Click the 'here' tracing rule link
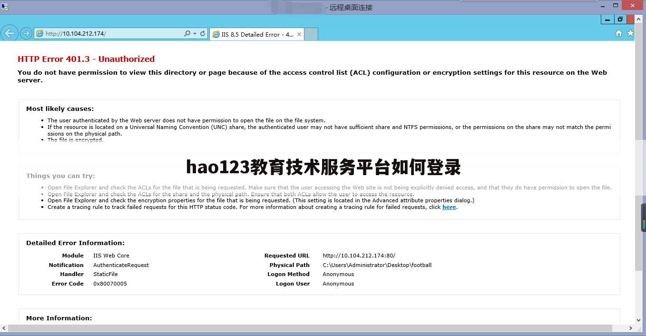Viewport: 646px width, 336px height. click(x=449, y=207)
